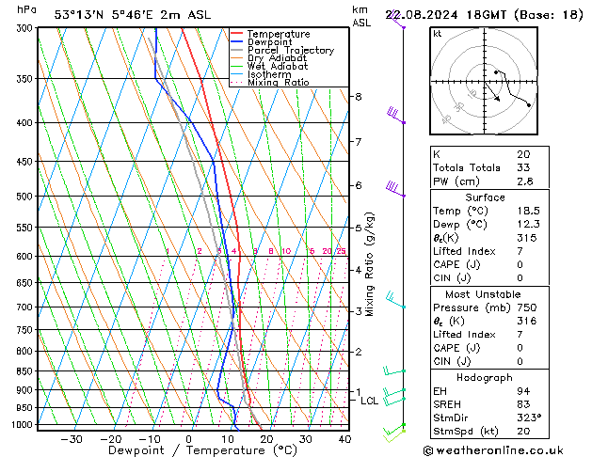
Task: Click the SREH value 83
Action: pos(523,404)
